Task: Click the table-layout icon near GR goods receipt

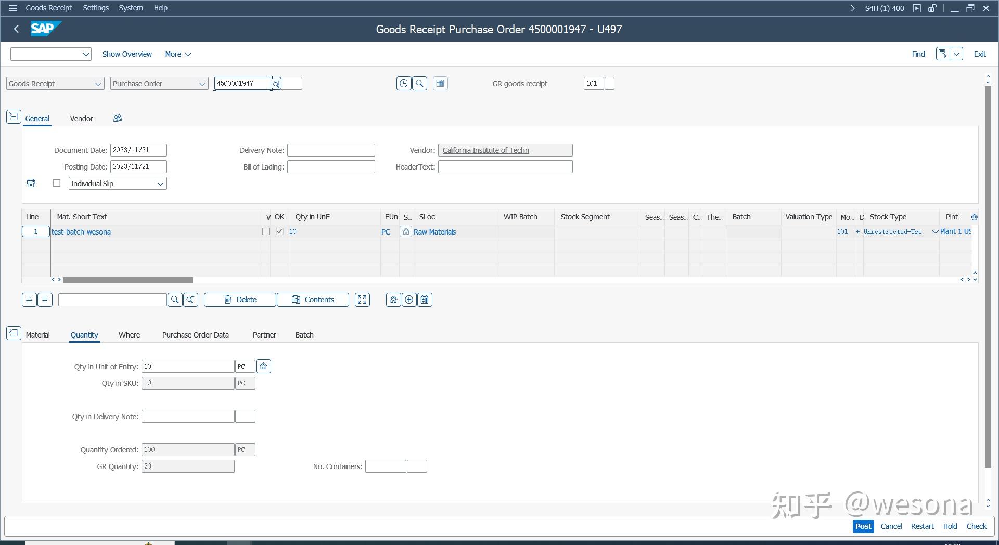Action: pos(440,83)
